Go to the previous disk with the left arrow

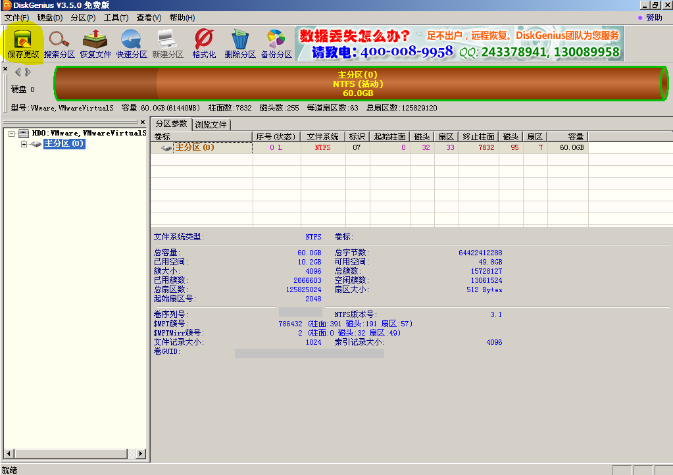18,72
